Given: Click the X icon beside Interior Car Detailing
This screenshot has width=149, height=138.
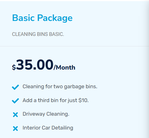Looking at the screenshot, I should point(15,128).
